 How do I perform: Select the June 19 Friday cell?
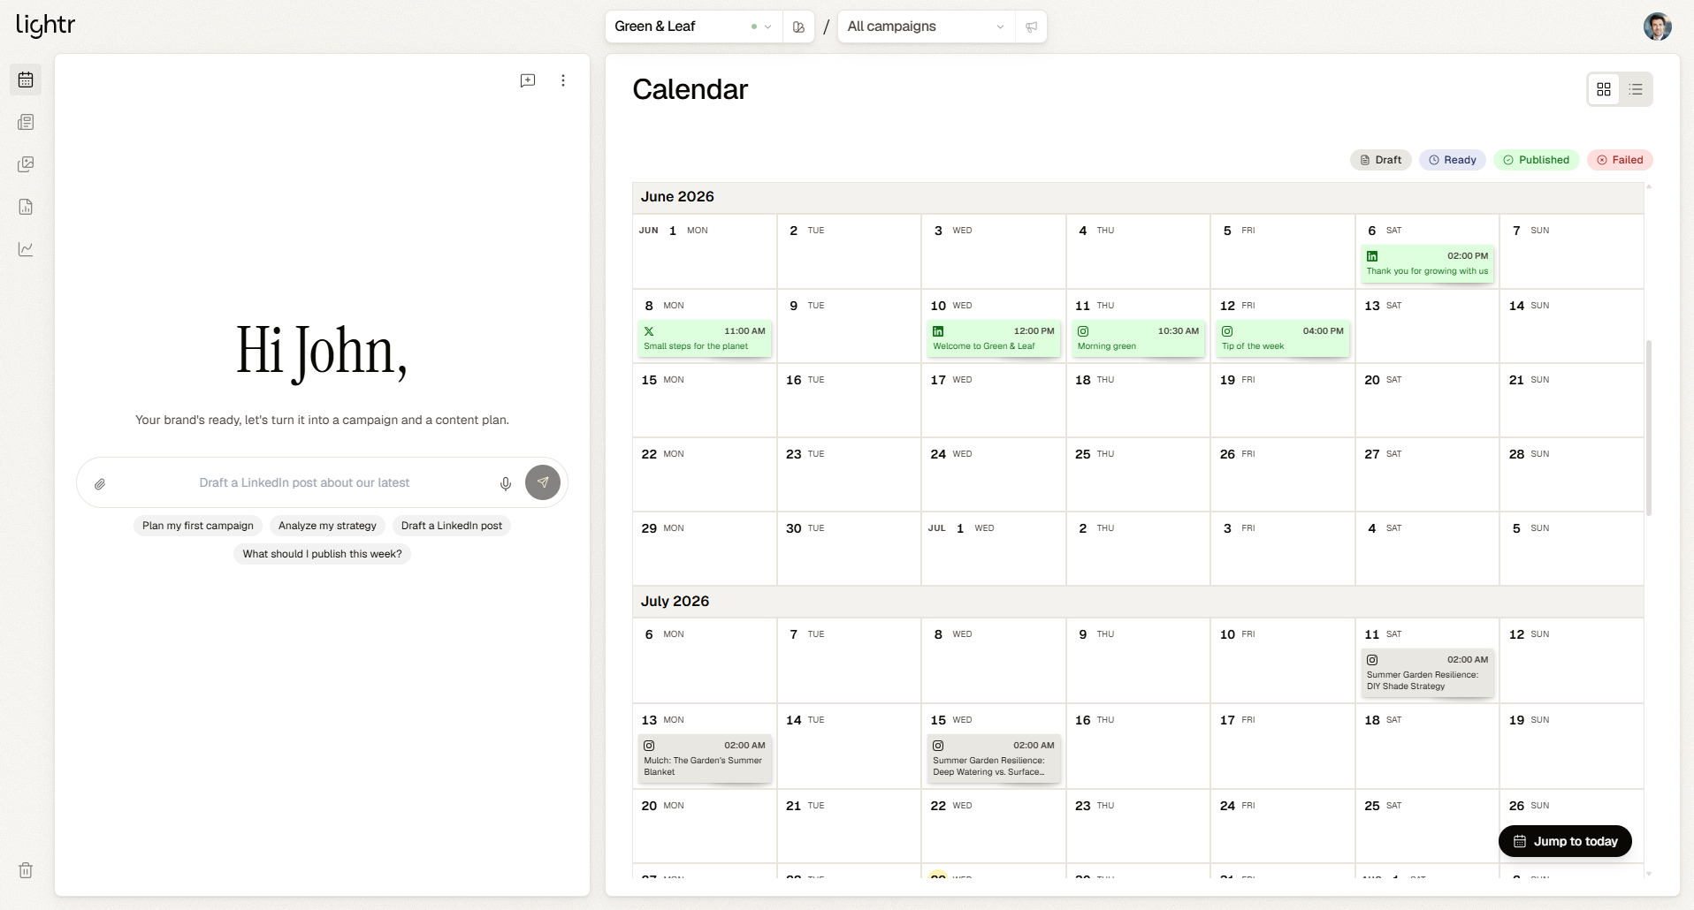1283,399
